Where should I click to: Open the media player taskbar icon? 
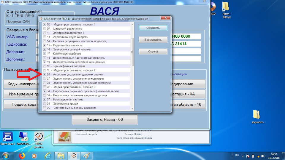click(x=34, y=156)
